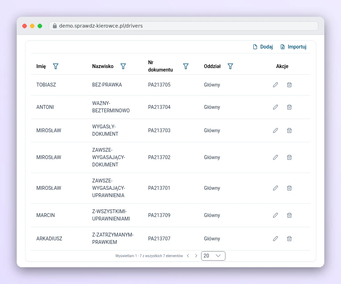Click the Importuj button
Screen dimensions: 341x284
point(293,47)
